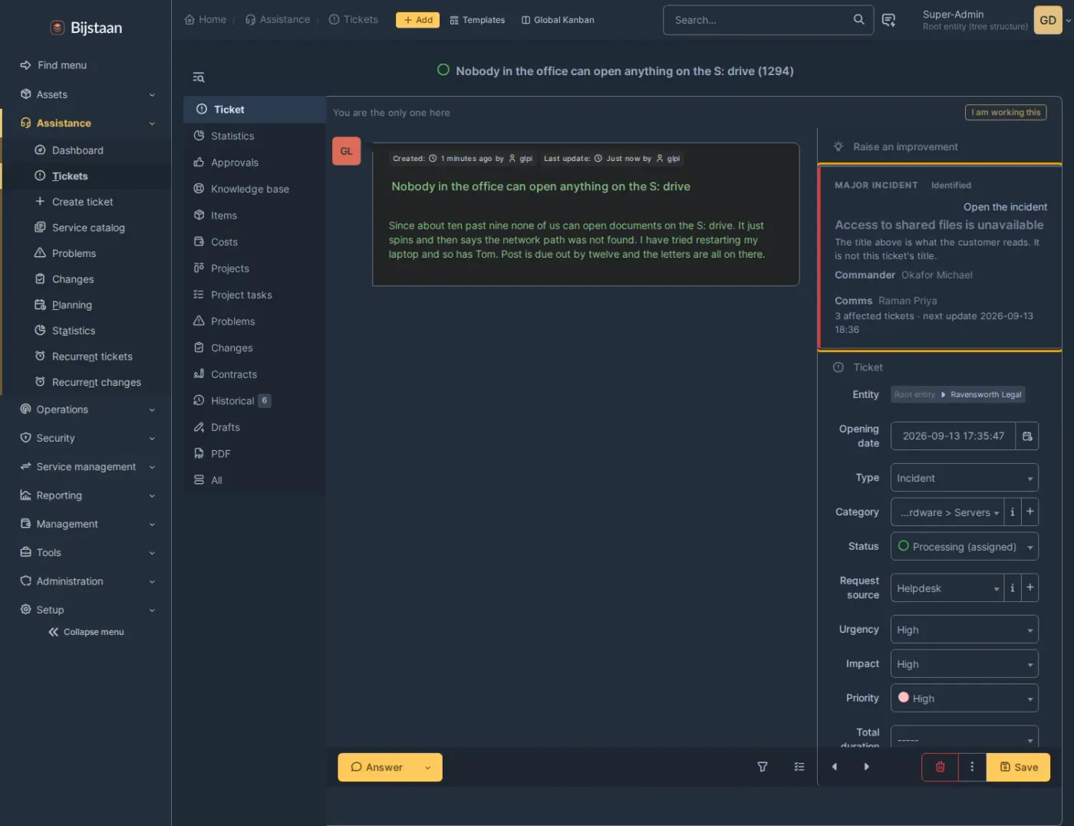The image size is (1074, 826).
Task: Click 'Open the incident' link
Action: tap(1005, 207)
